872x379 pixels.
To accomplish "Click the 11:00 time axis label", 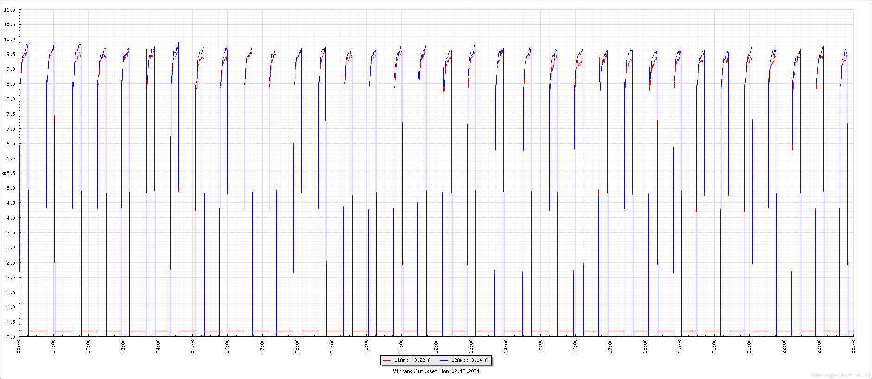I will [x=402, y=347].
